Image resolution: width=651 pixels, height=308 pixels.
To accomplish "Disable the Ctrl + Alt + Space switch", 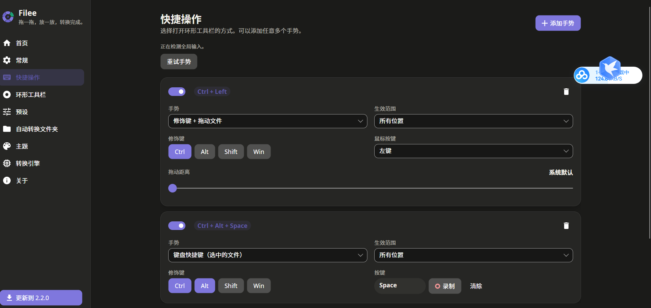I will click(x=177, y=226).
